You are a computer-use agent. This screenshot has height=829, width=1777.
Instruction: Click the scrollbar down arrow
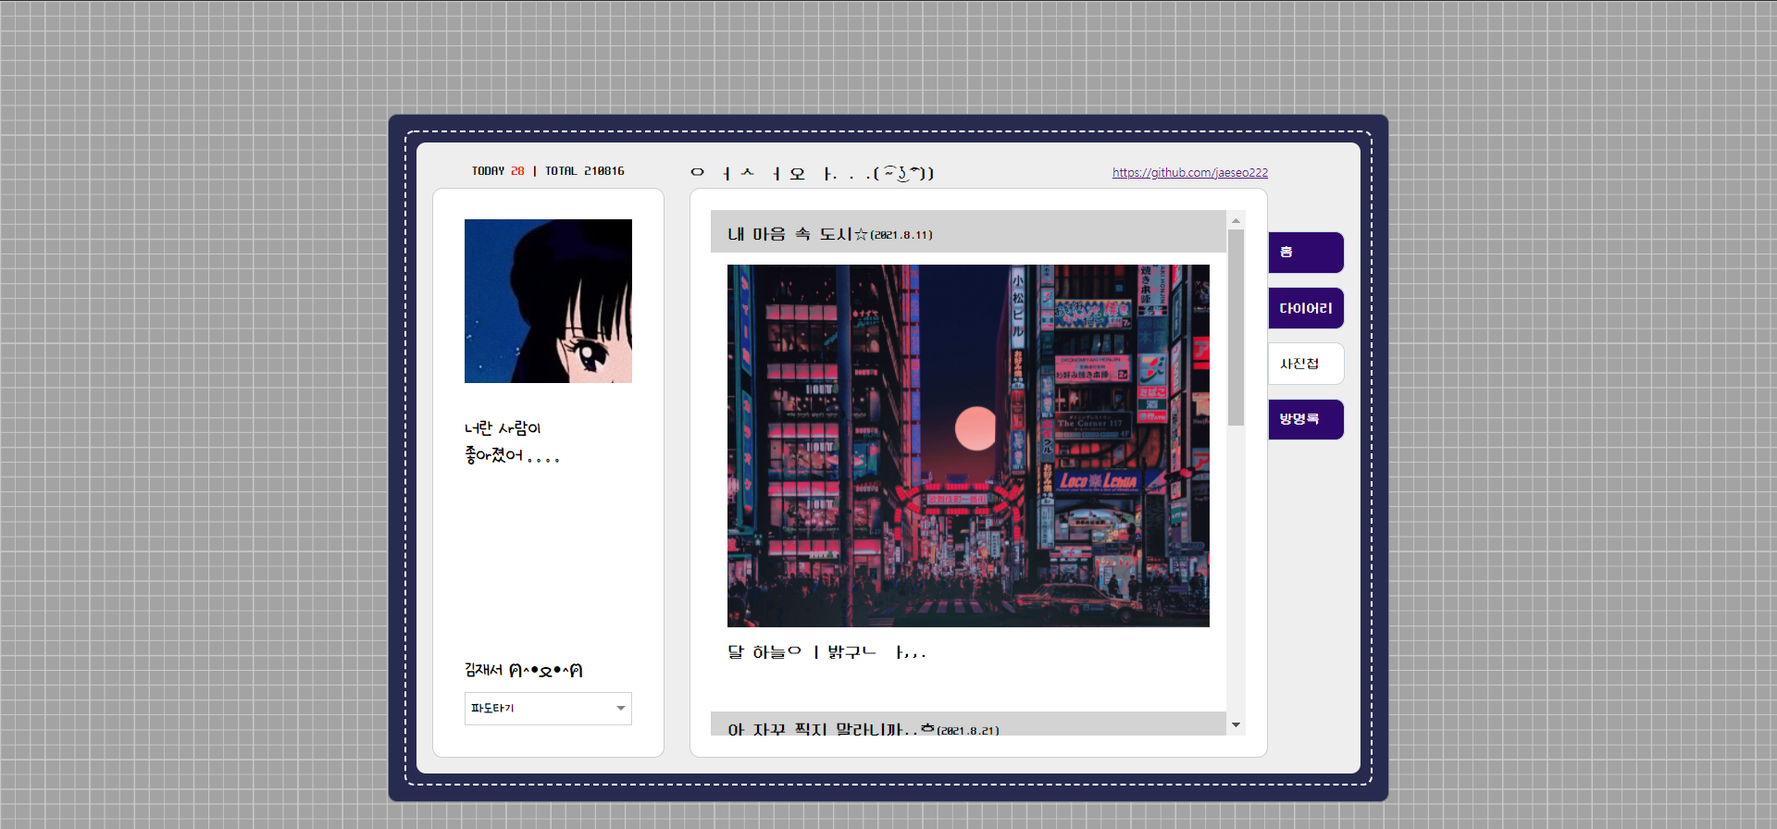point(1236,724)
